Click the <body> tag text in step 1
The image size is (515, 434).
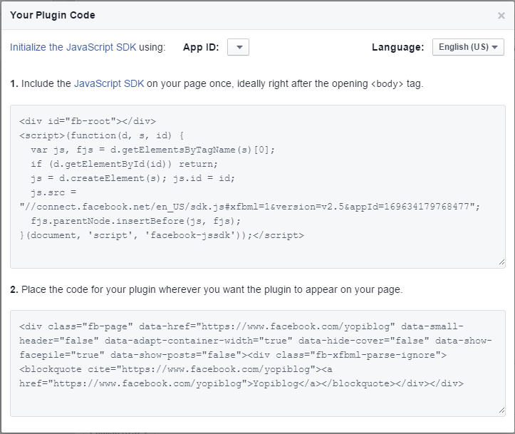[387, 84]
